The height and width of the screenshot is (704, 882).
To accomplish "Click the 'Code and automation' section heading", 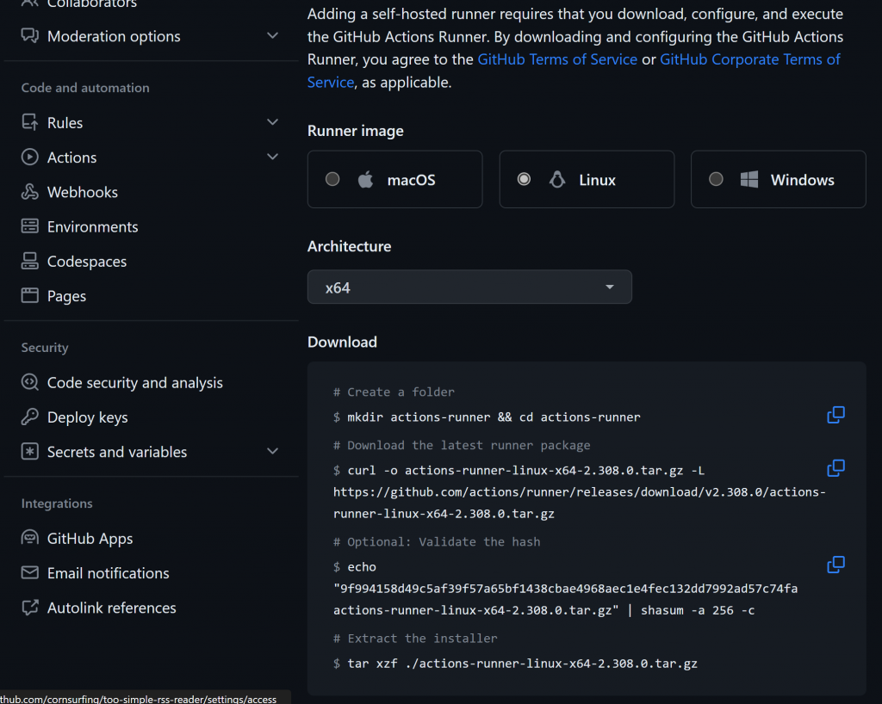I will click(85, 88).
